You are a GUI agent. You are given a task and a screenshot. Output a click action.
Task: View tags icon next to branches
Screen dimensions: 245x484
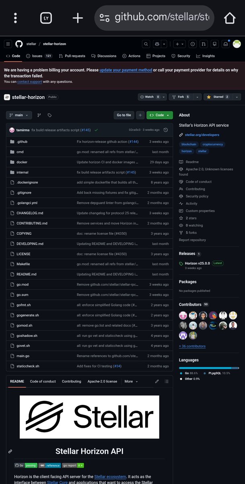[x=49, y=115]
